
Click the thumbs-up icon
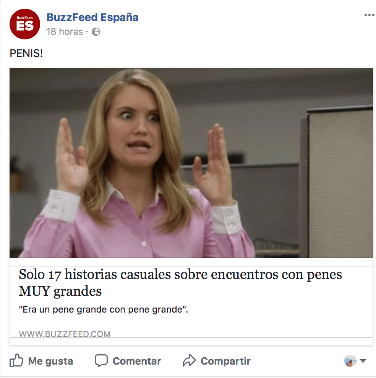click(16, 361)
